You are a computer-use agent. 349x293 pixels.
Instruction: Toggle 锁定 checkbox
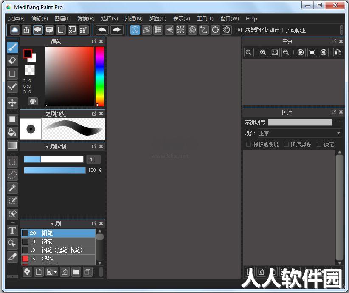[x=319, y=145]
